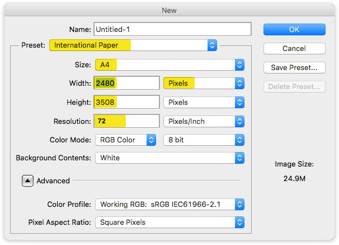
Task: Click the Size dropdown arrow icon
Action: 239,64
